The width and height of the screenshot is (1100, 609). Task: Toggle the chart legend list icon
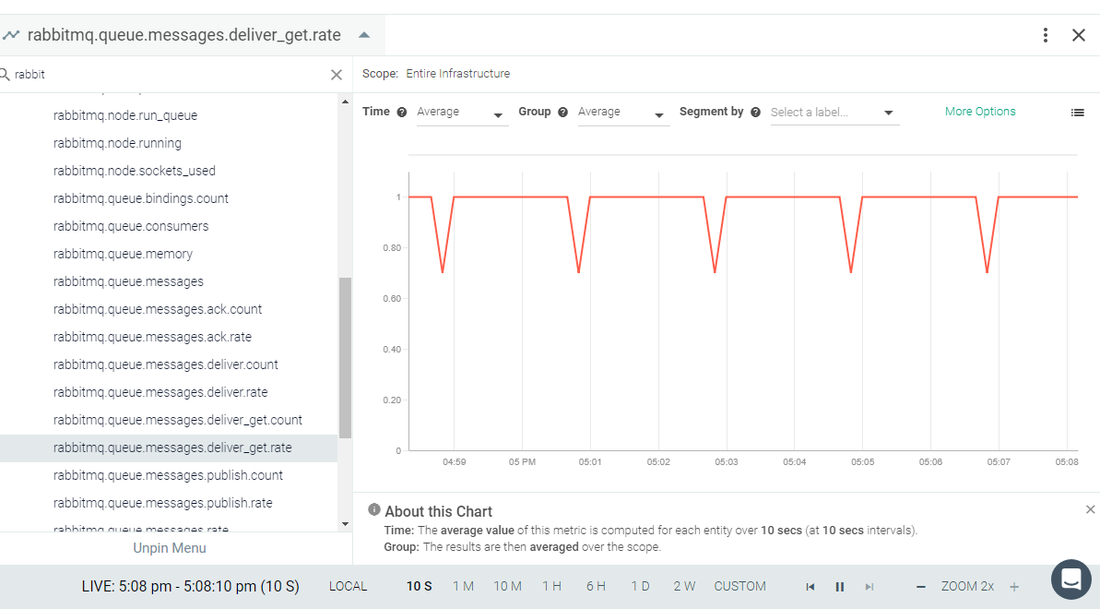coord(1078,113)
